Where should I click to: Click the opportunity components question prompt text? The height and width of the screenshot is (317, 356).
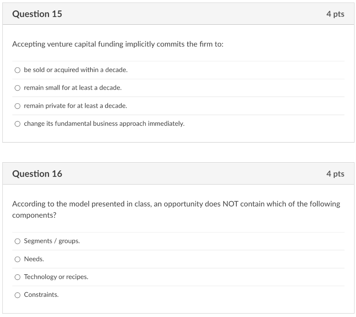click(174, 209)
